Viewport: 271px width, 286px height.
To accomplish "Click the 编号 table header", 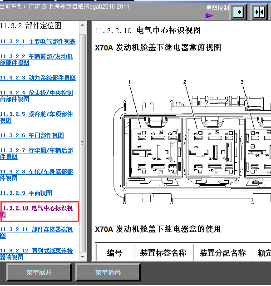I will 114,253.
